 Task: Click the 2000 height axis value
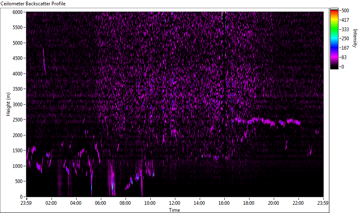(18, 135)
